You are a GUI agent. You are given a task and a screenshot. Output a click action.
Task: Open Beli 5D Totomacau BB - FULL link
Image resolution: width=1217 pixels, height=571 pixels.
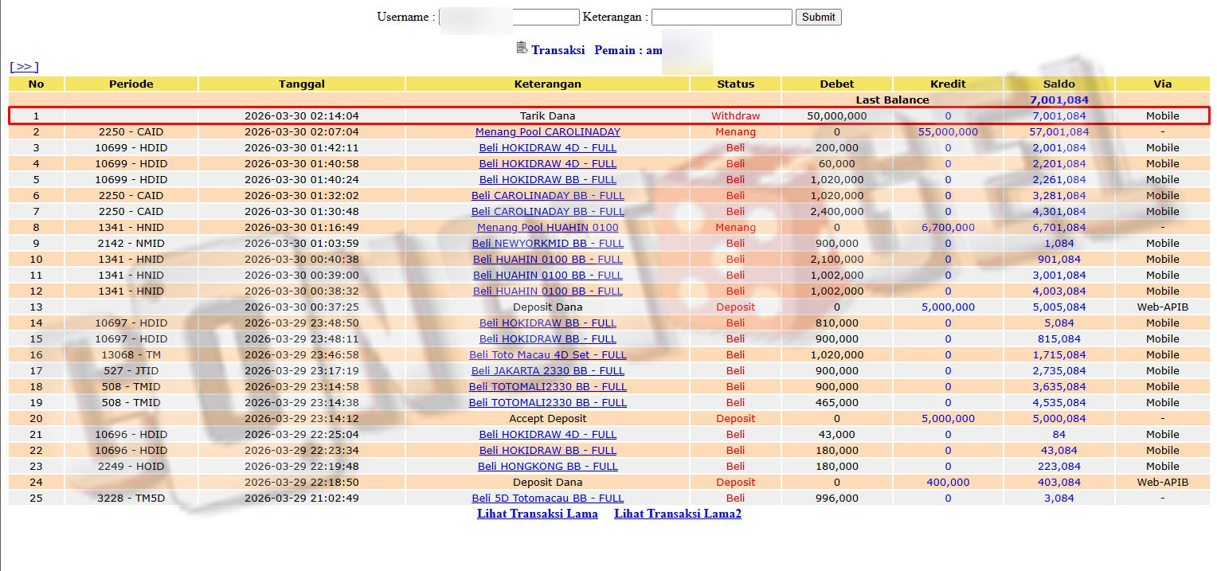click(x=548, y=498)
